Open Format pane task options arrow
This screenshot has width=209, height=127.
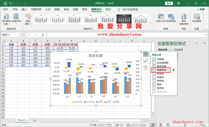197,43
